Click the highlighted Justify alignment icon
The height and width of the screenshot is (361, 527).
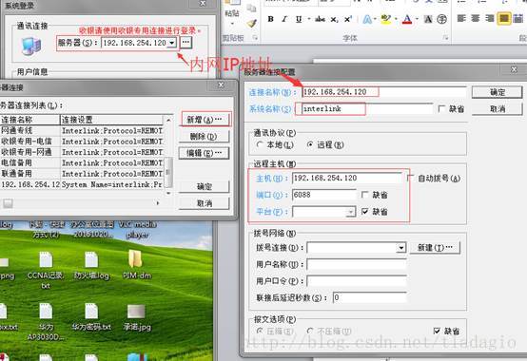tap(504, 18)
